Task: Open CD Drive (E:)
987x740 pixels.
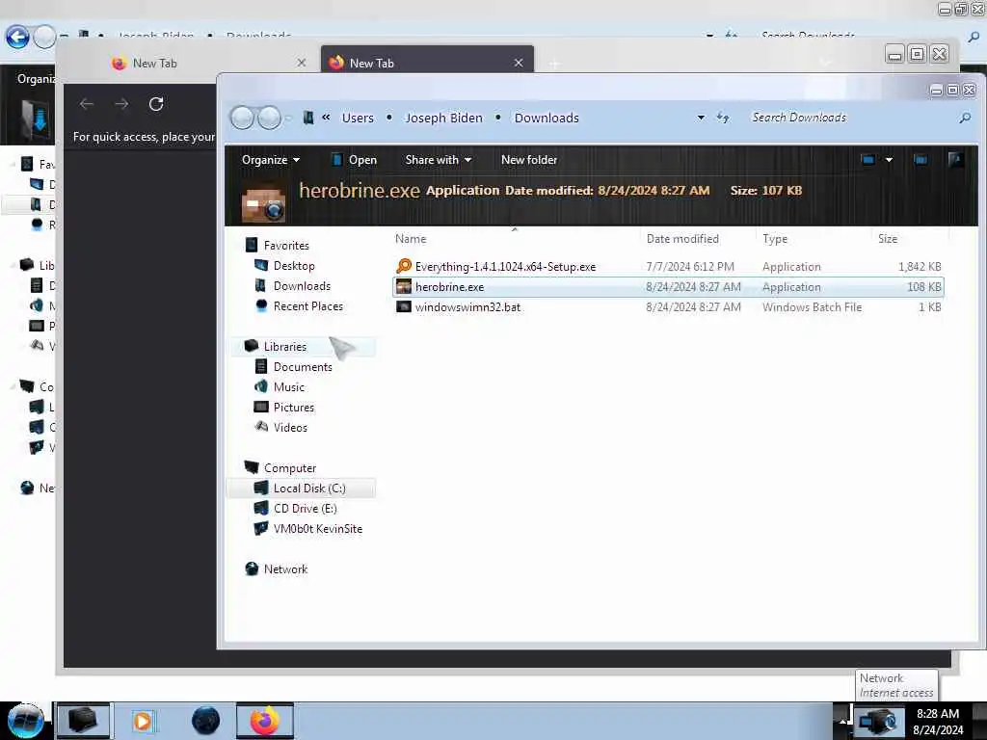Action: (x=306, y=509)
